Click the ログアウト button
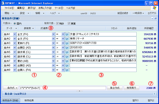The height and width of the screenshot is (104, 159). click(152, 13)
